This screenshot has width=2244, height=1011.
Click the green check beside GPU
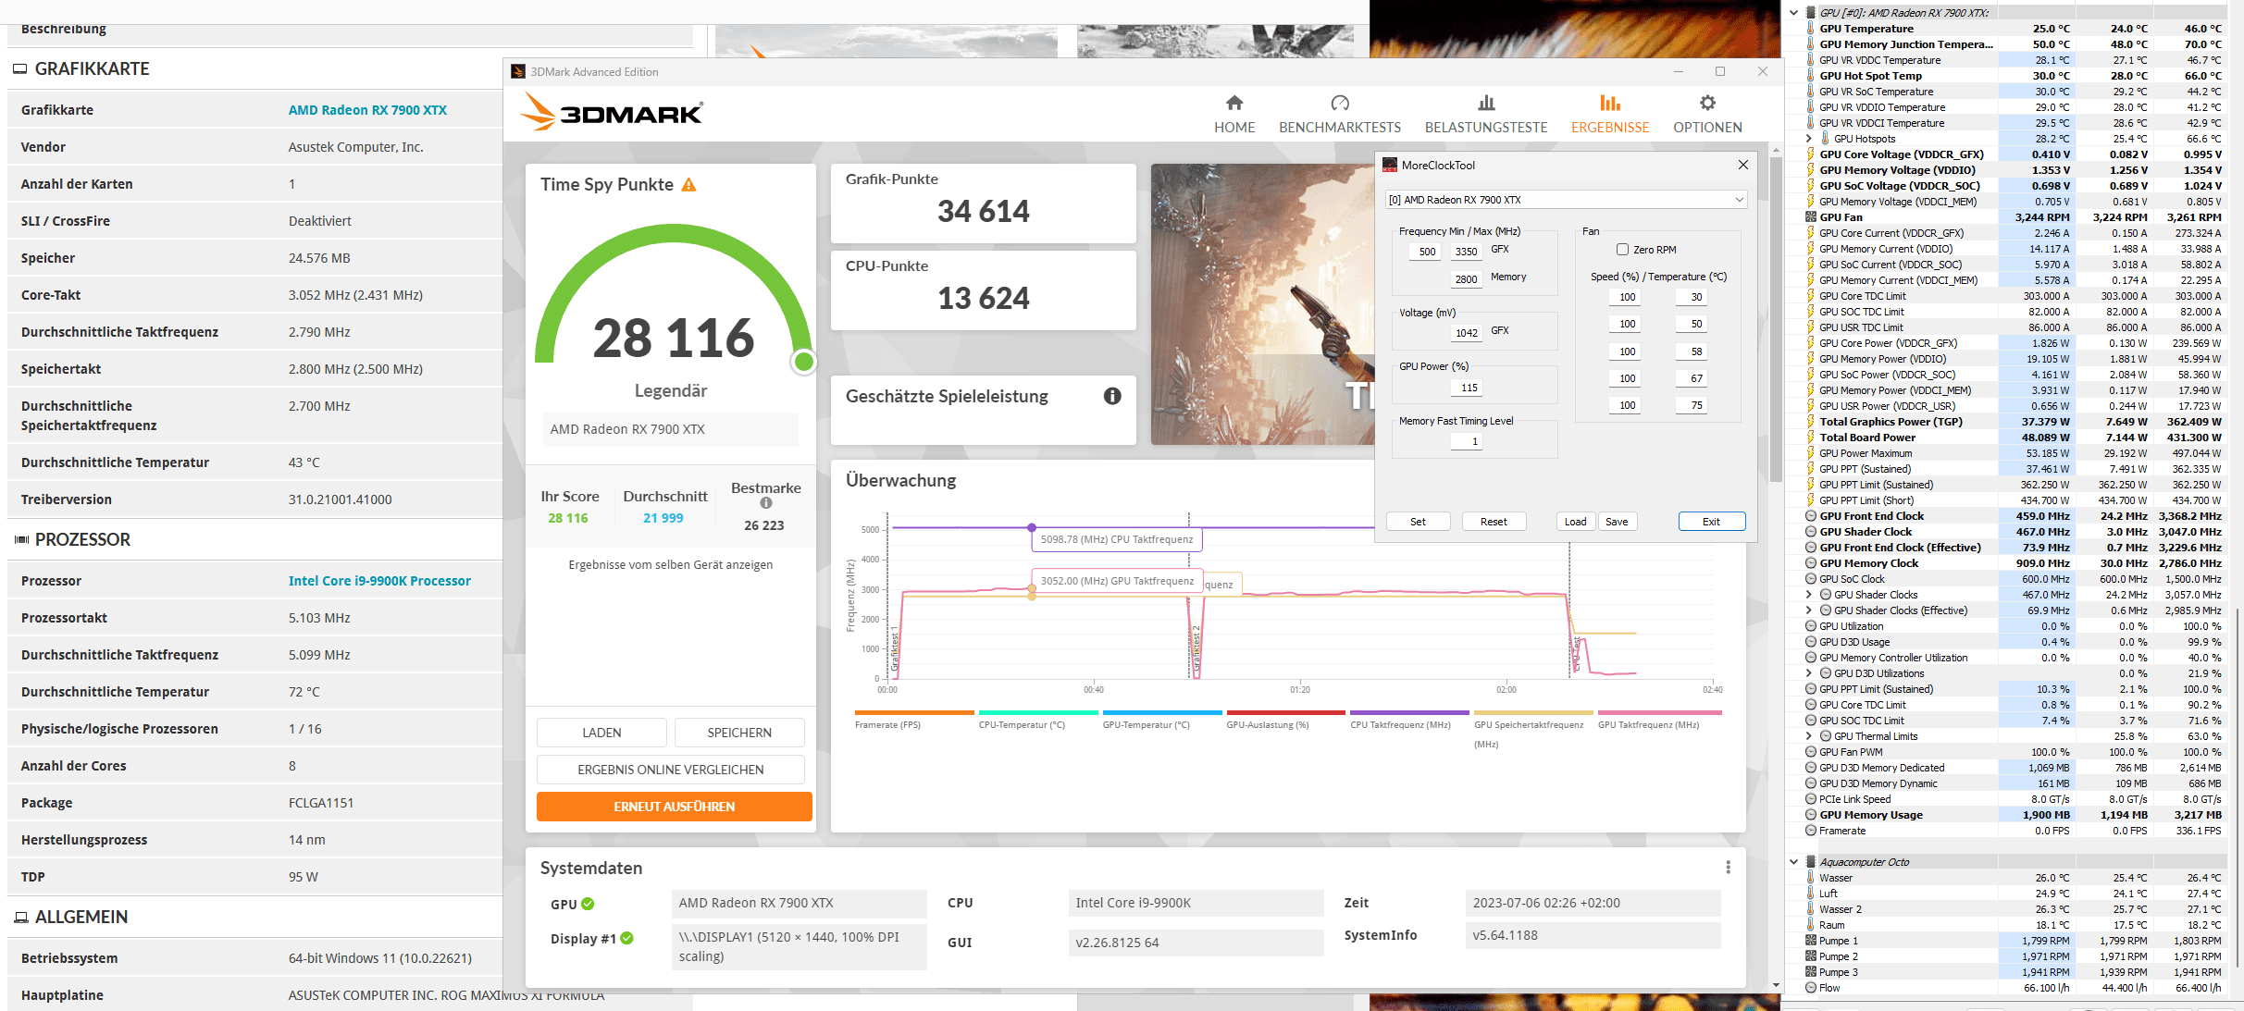point(588,904)
